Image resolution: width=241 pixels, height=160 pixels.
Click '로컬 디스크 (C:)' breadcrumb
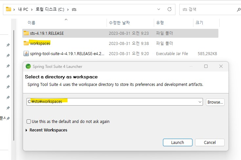(50, 10)
